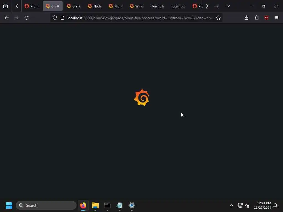Go back one page
283x212 pixels.
(x=7, y=18)
